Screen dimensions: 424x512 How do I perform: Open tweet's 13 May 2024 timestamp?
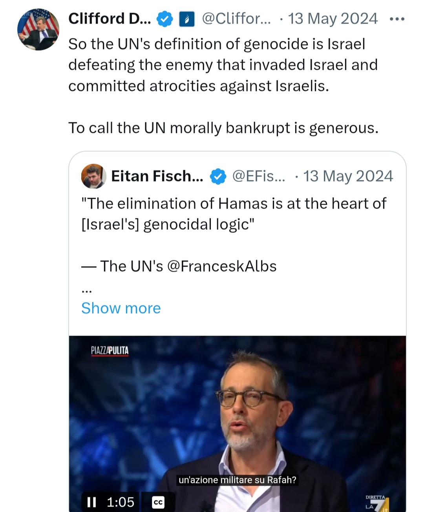click(333, 19)
